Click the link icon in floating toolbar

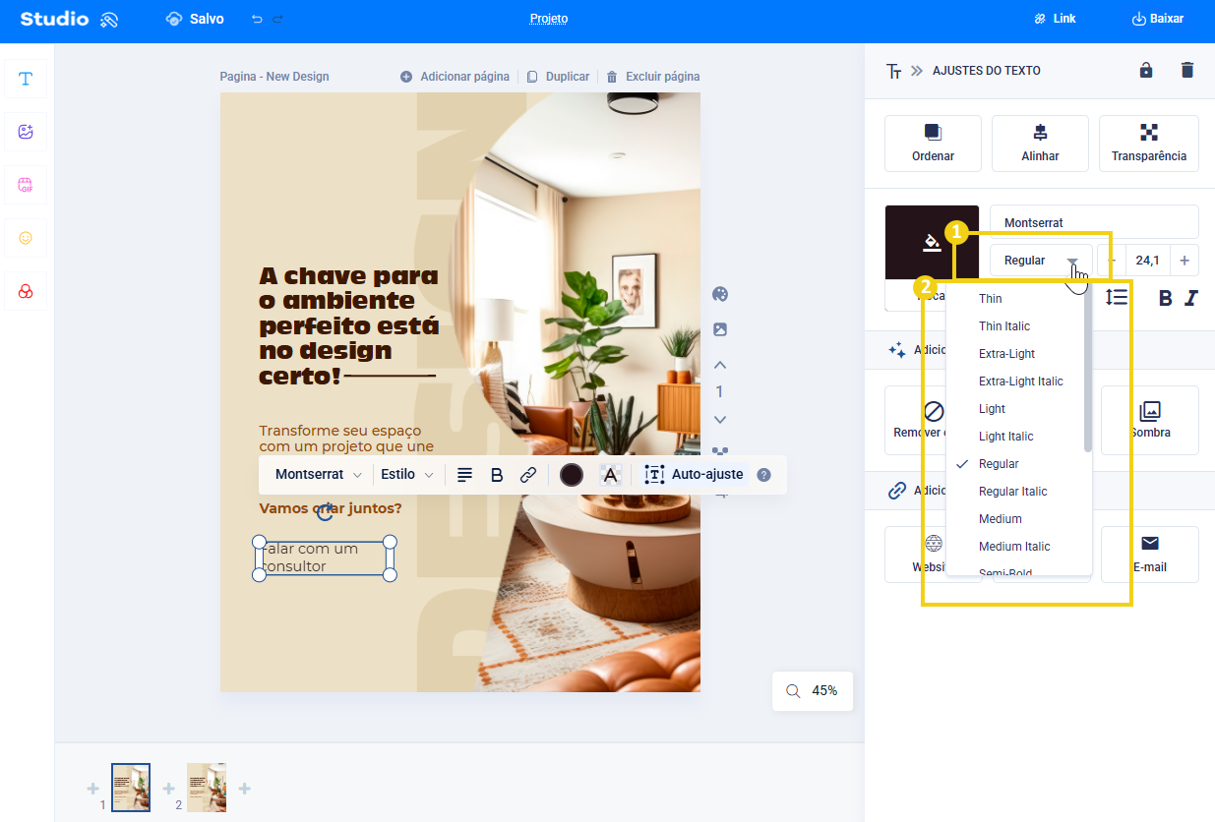click(528, 475)
